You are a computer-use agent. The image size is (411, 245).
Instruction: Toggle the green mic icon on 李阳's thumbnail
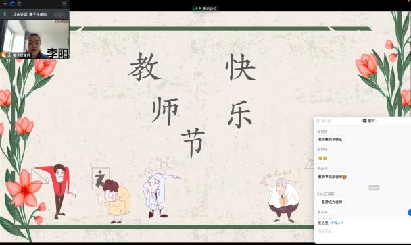9,55
